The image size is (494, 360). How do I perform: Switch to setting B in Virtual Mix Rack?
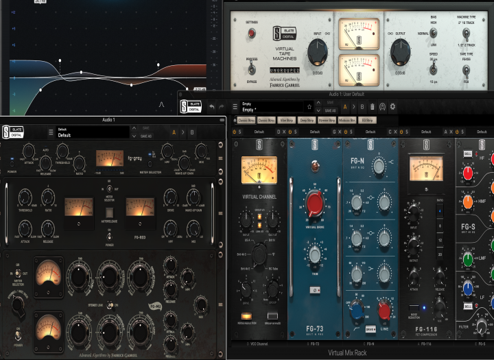point(362,107)
